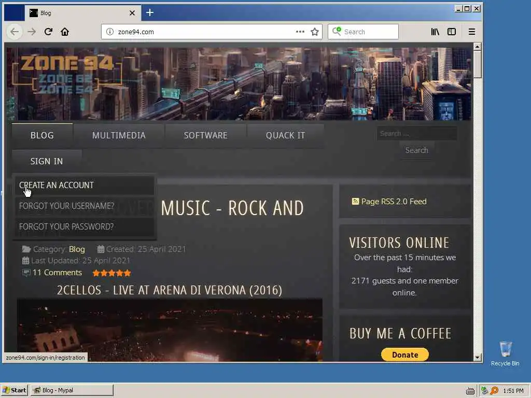Click Last Updated: 25 April 2021 text

[80, 261]
